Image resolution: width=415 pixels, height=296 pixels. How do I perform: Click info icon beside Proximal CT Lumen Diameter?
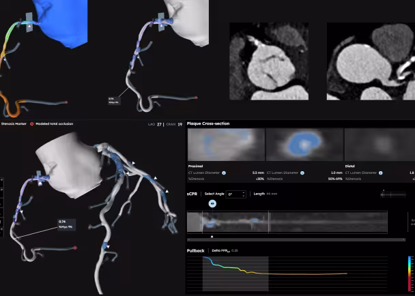224,173
